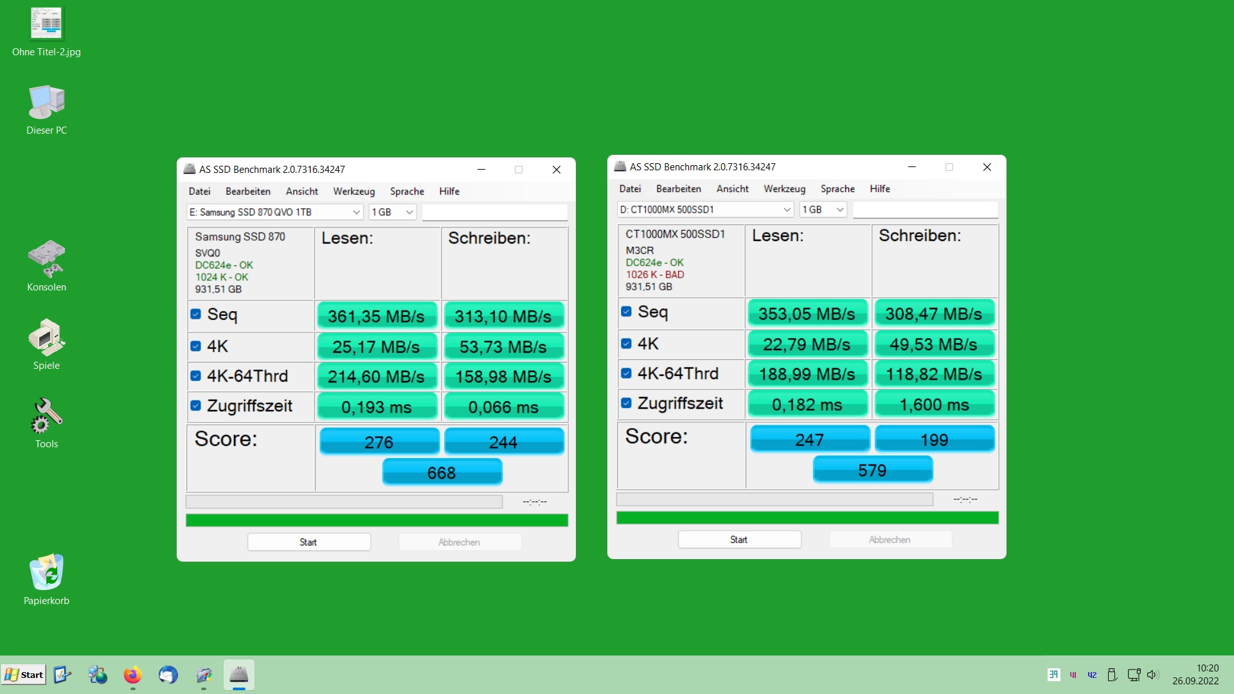Viewport: 1234px width, 694px height.
Task: Open the checklist pen taskbar icon
Action: coord(62,675)
